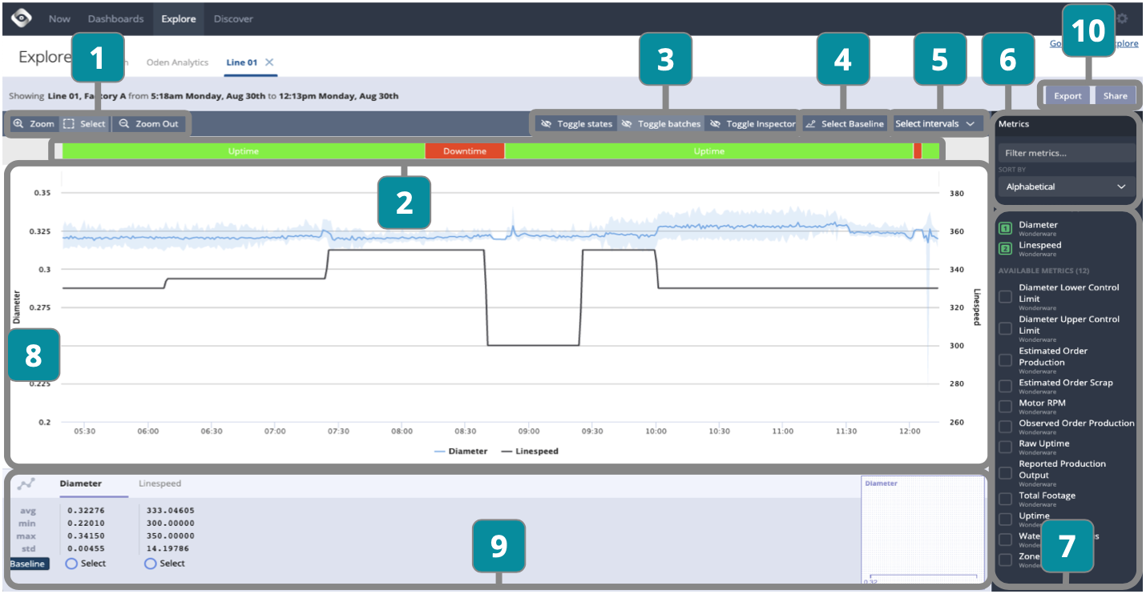Toggle batches visibility
Screen dimensions: 1146x594
tap(660, 124)
